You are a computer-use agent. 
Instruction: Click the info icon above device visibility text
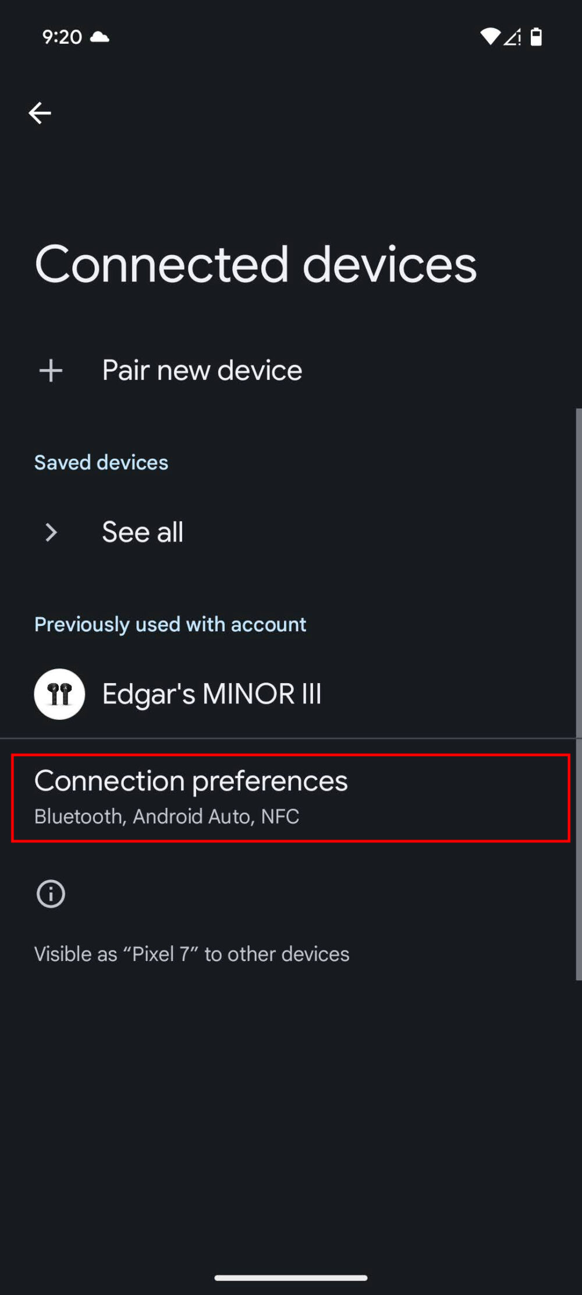[51, 893]
